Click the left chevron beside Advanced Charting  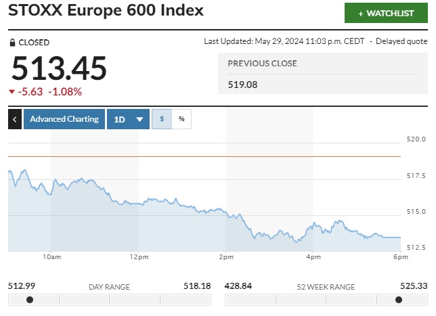pos(15,119)
